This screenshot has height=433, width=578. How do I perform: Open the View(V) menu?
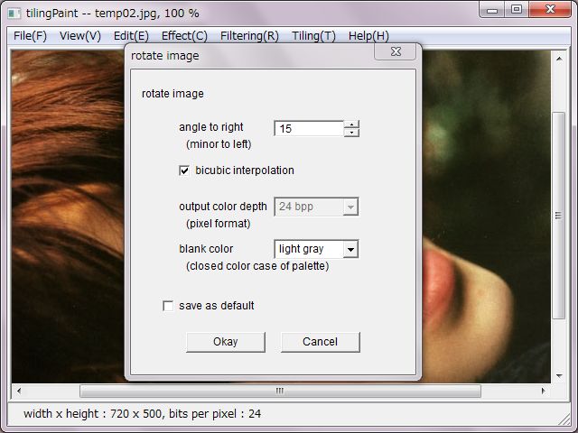(x=80, y=36)
